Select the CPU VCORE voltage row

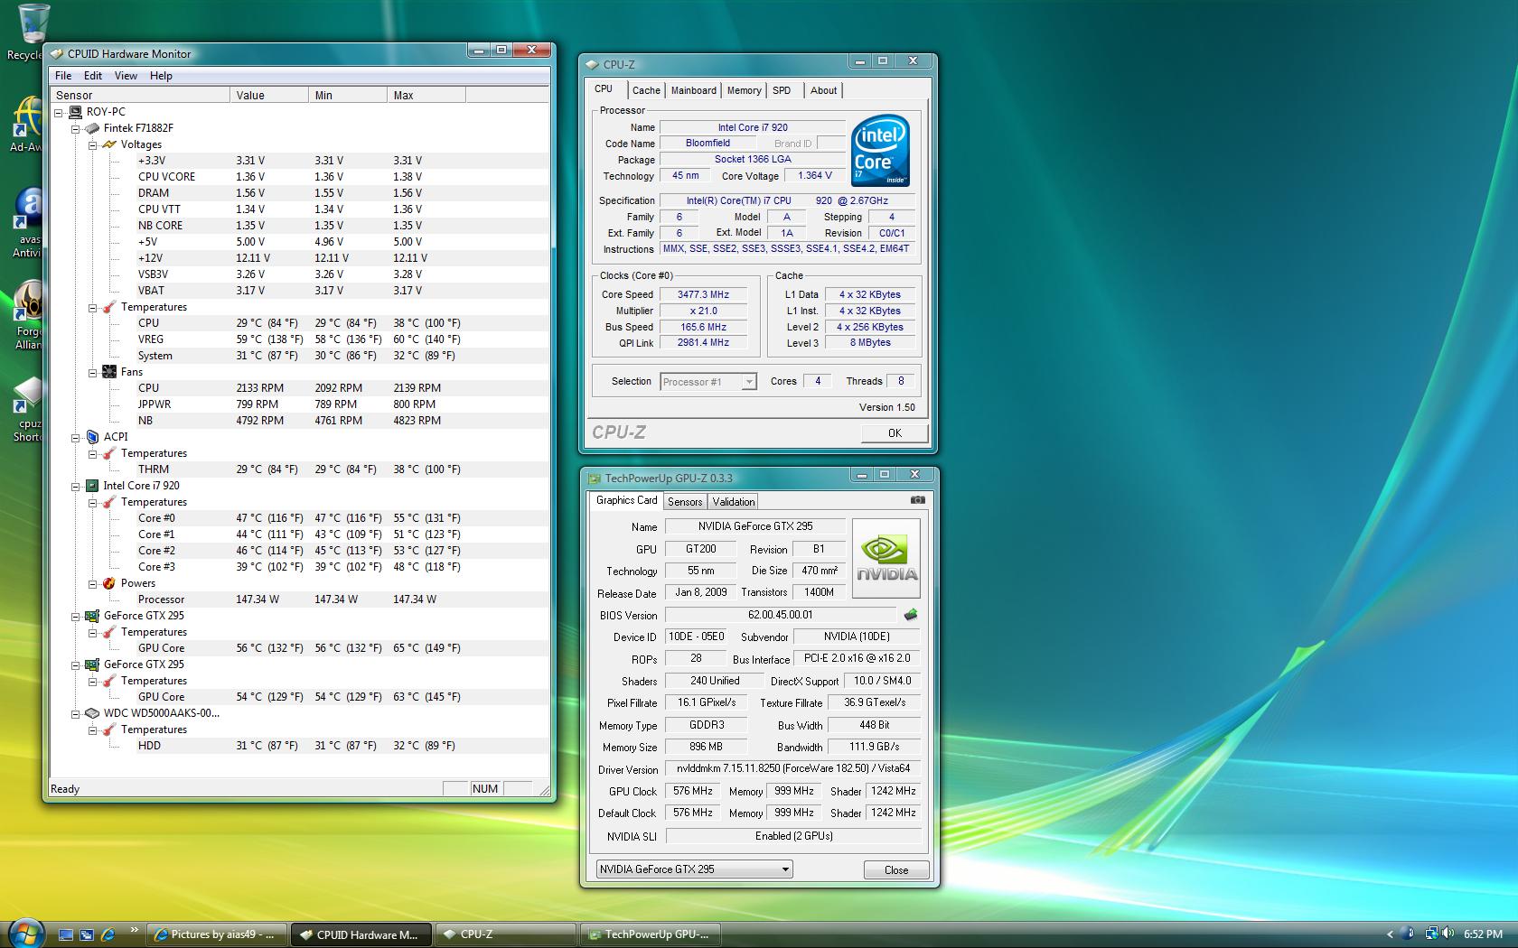[x=298, y=177]
